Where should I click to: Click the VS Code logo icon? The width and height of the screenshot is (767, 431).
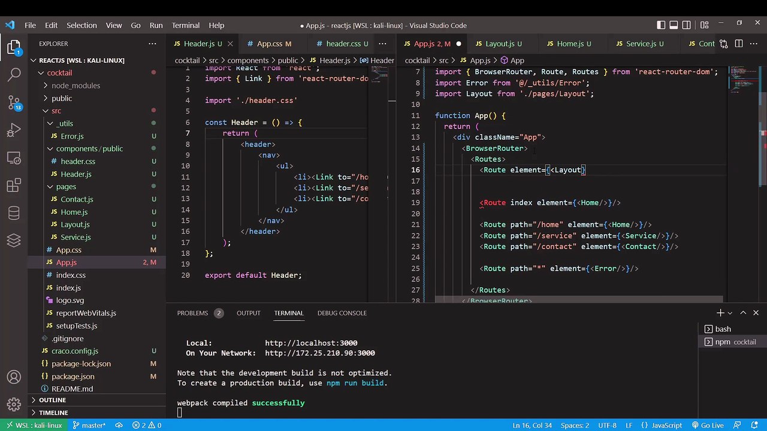[x=10, y=25]
